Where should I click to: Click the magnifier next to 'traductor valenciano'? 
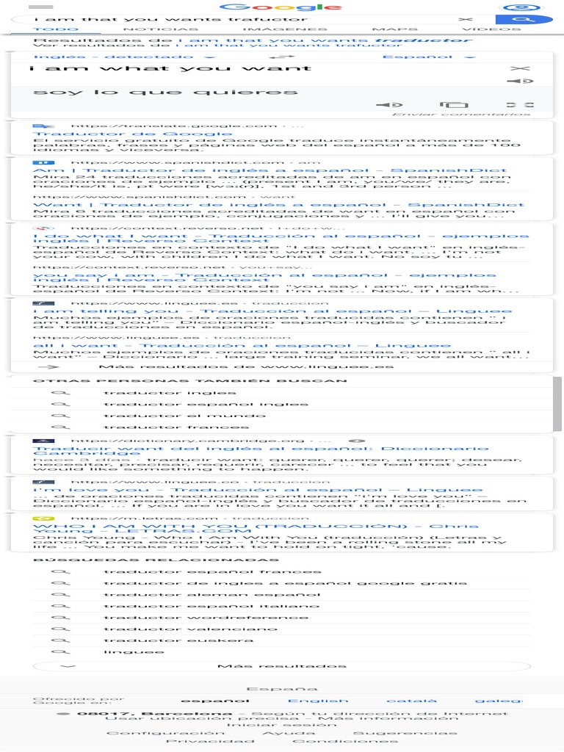tap(60, 629)
